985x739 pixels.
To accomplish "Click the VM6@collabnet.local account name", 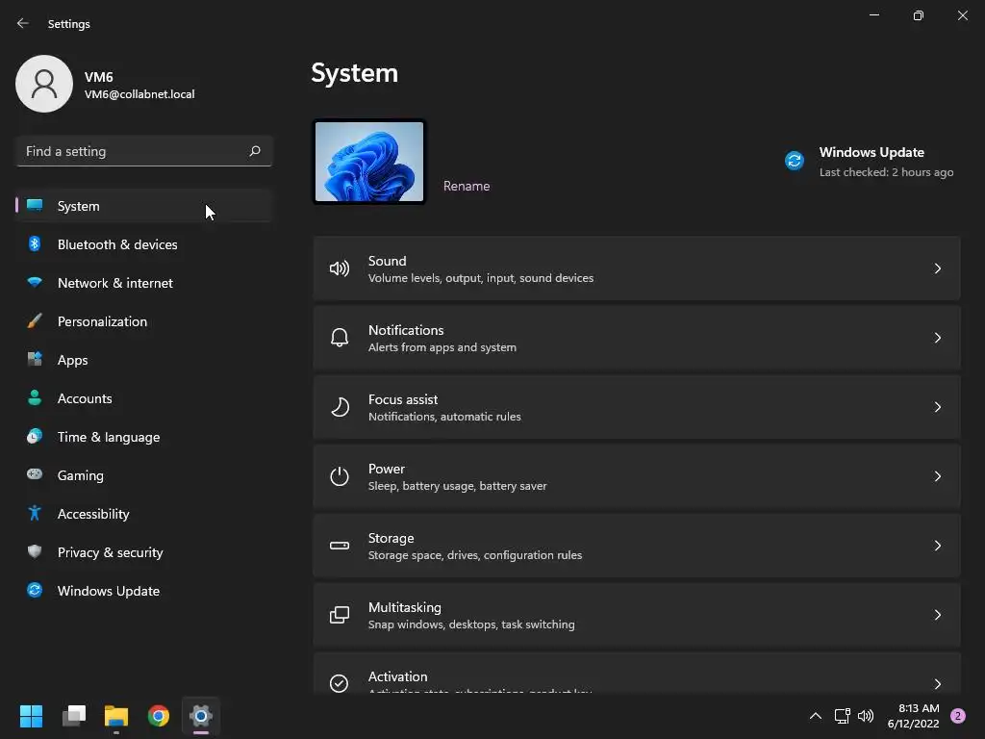I will tap(139, 94).
